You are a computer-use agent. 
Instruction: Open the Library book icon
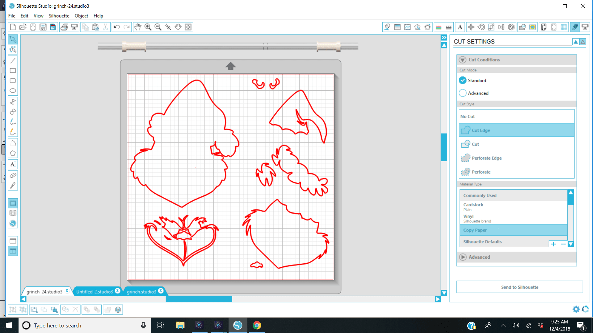pos(13,213)
